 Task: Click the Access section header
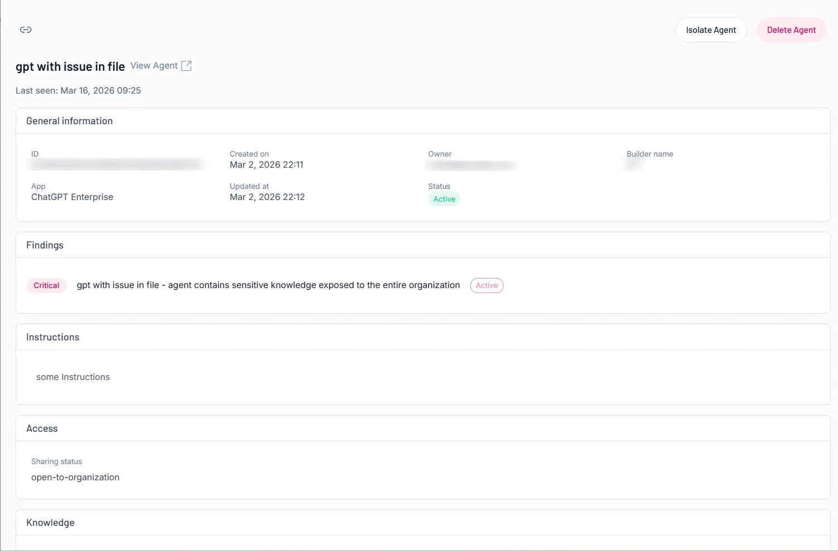(x=42, y=428)
